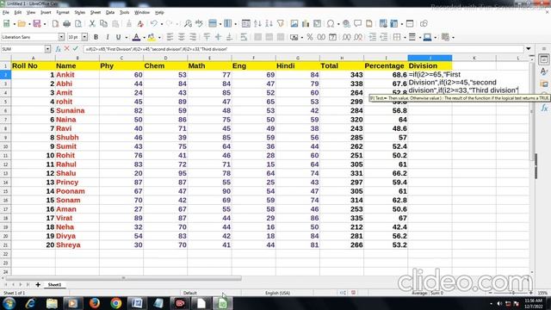This screenshot has height=310, width=551.
Task: Expand the Undo history dropdown arrow
Action: 161,24
